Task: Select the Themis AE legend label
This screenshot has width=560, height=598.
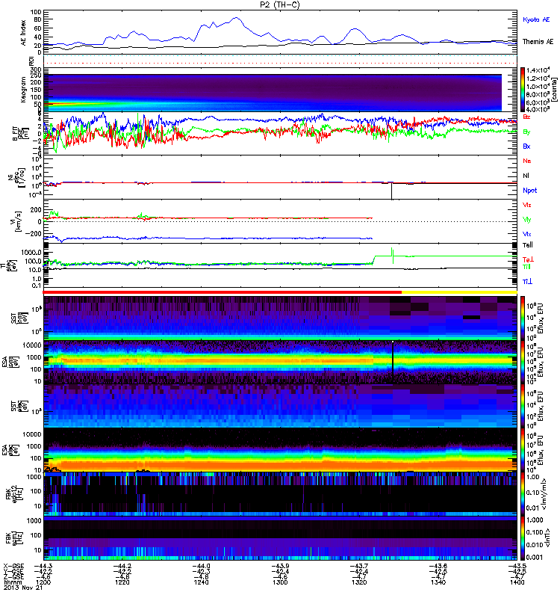Action: [538, 42]
